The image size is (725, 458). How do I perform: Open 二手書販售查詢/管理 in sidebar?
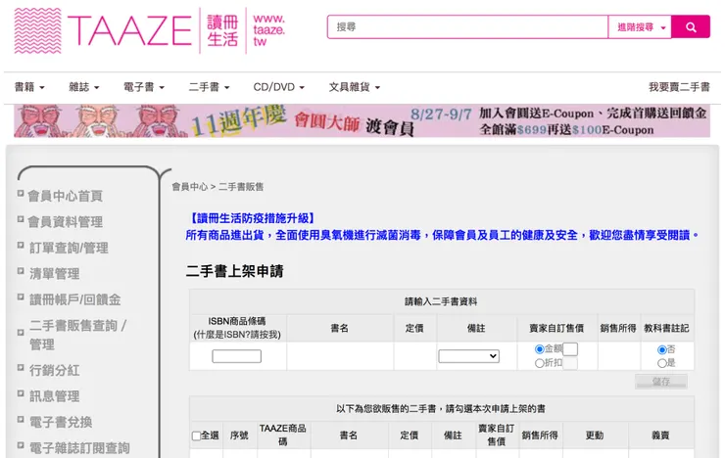(x=77, y=335)
